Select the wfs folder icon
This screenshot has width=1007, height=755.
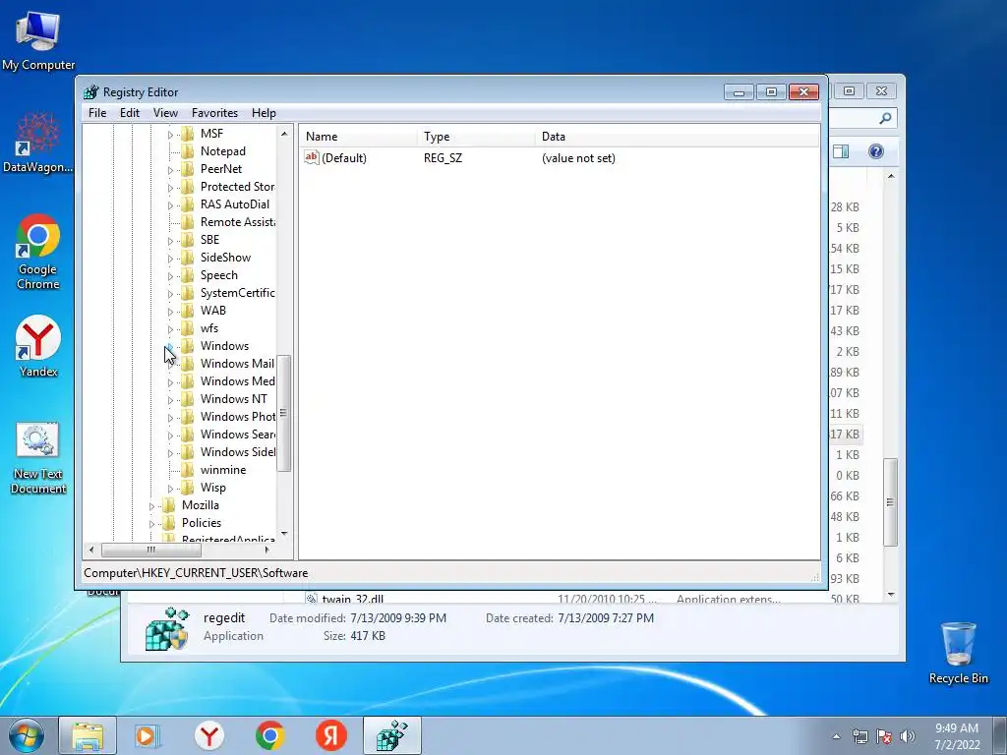tap(188, 328)
